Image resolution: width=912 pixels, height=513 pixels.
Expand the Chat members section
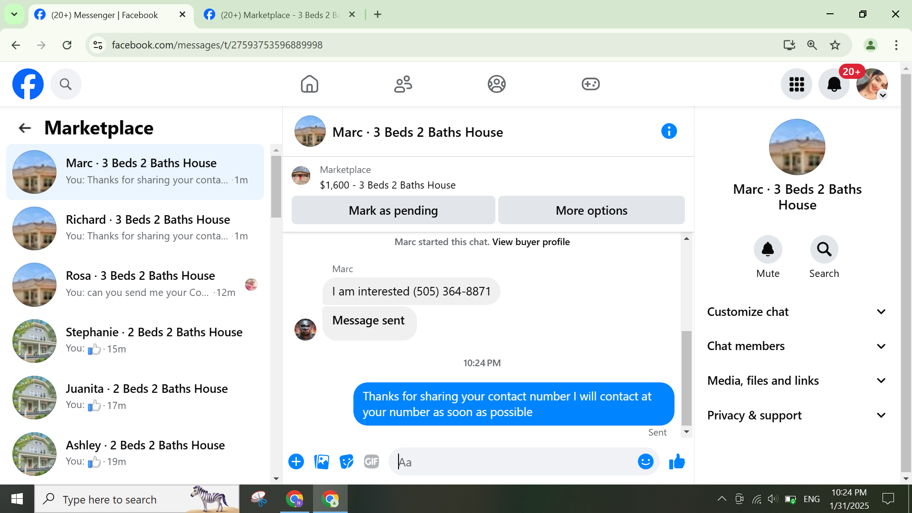pos(797,346)
